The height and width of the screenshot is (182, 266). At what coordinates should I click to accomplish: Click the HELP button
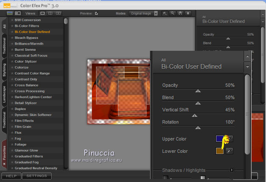tap(11, 176)
